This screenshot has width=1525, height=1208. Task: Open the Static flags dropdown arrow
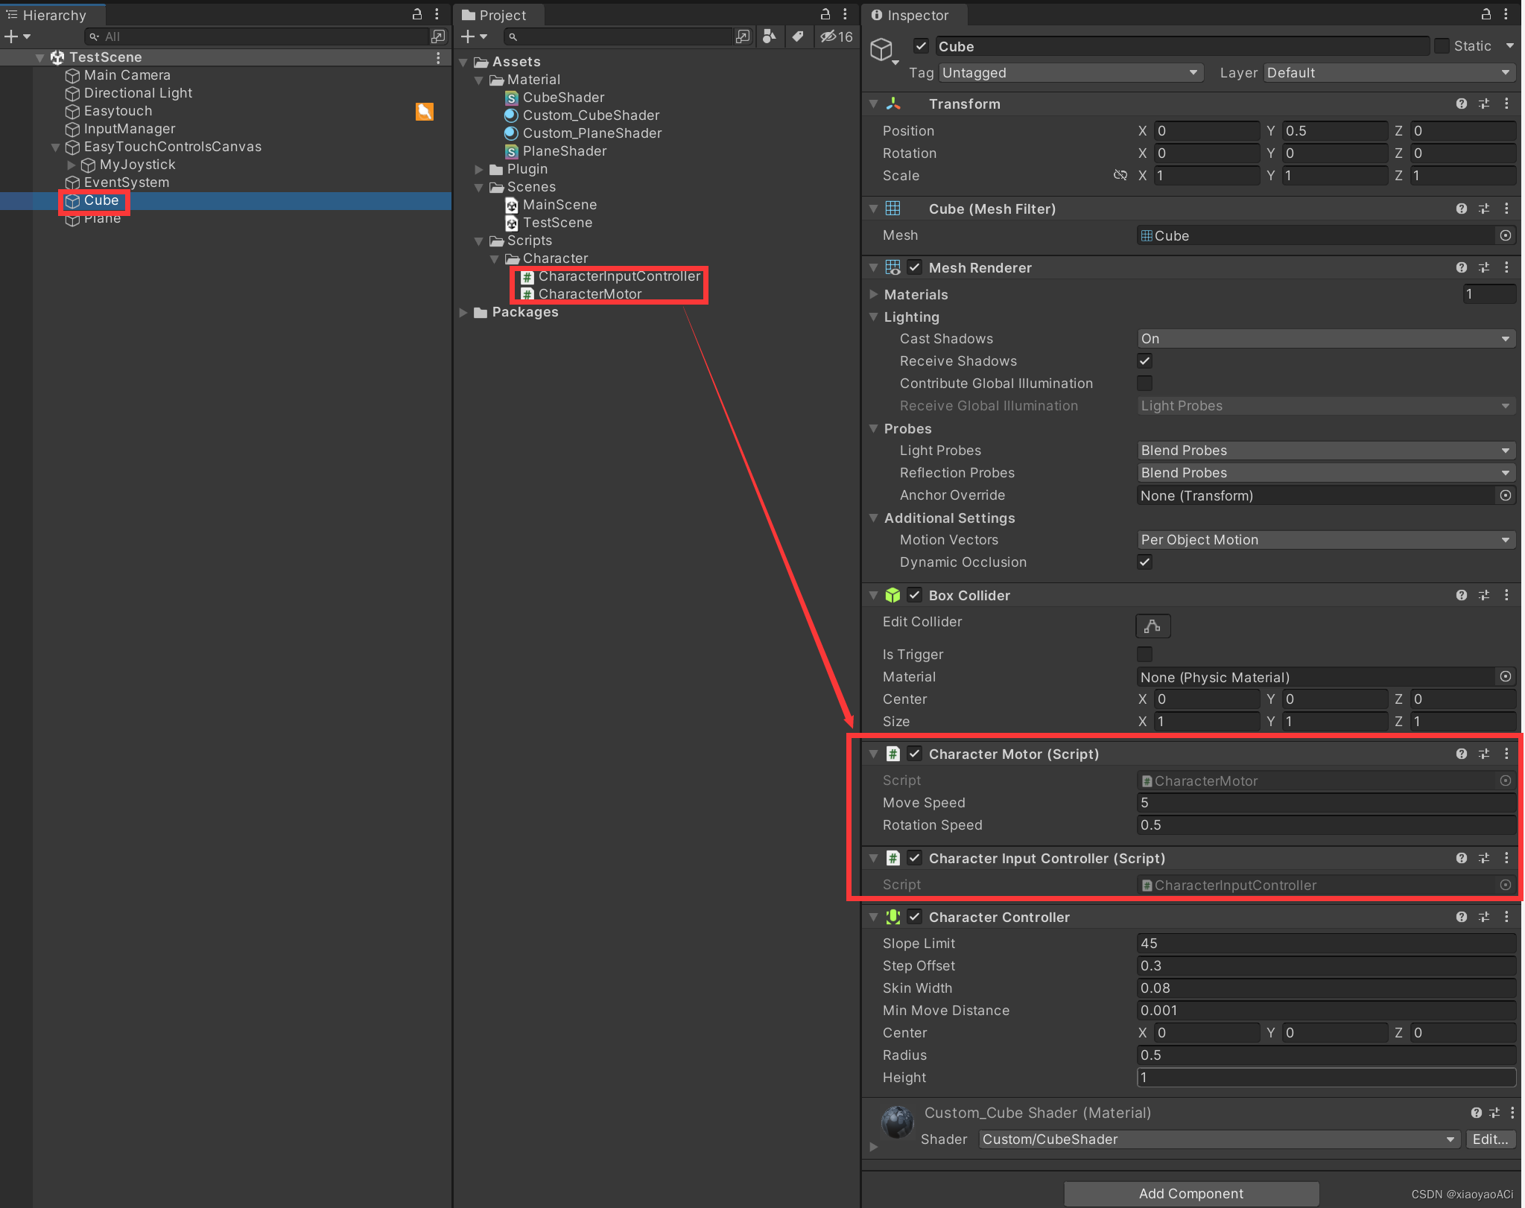1509,46
